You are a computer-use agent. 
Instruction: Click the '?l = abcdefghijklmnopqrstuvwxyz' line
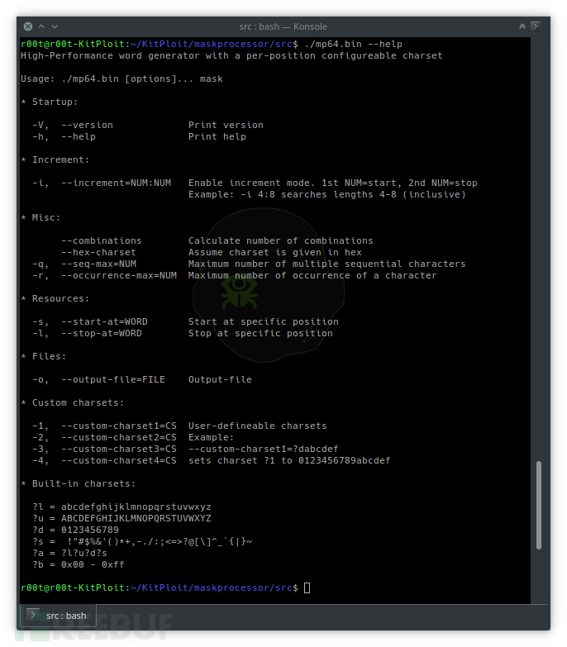pos(121,507)
